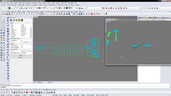Viewport: 171px width, 96px height.
Task: Click the Zoom Extents icon
Action: click(34, 14)
